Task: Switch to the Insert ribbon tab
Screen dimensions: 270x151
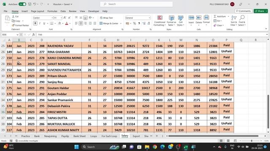Action: (x=24, y=11)
